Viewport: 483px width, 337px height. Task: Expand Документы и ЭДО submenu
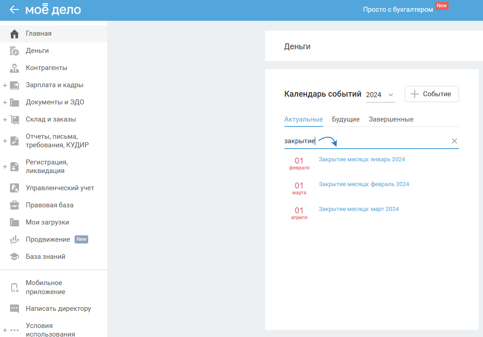(5, 103)
